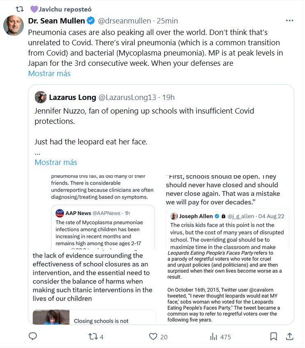Share the tweet via upload icon

pos(289,336)
